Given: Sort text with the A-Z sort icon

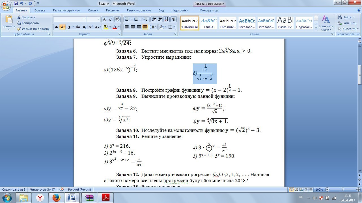Looking at the screenshot, I should (167, 19).
